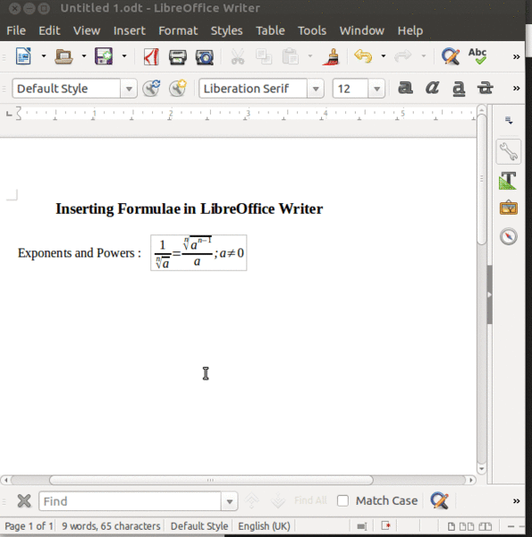Expand the New document dropdown arrow
The image size is (532, 537).
pyautogui.click(x=44, y=55)
